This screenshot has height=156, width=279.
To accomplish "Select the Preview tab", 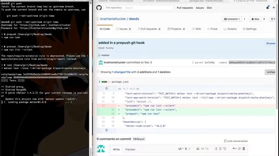I will click(130, 149).
